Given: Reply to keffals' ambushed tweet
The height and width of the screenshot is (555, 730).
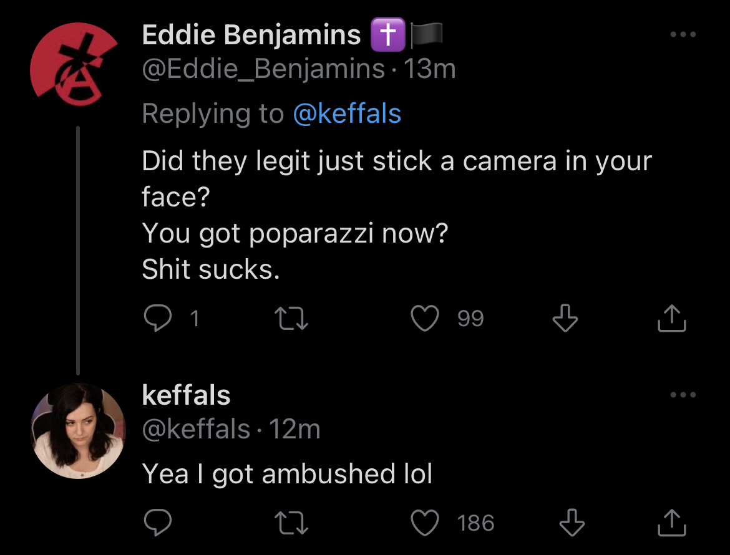Looking at the screenshot, I should pos(158,523).
